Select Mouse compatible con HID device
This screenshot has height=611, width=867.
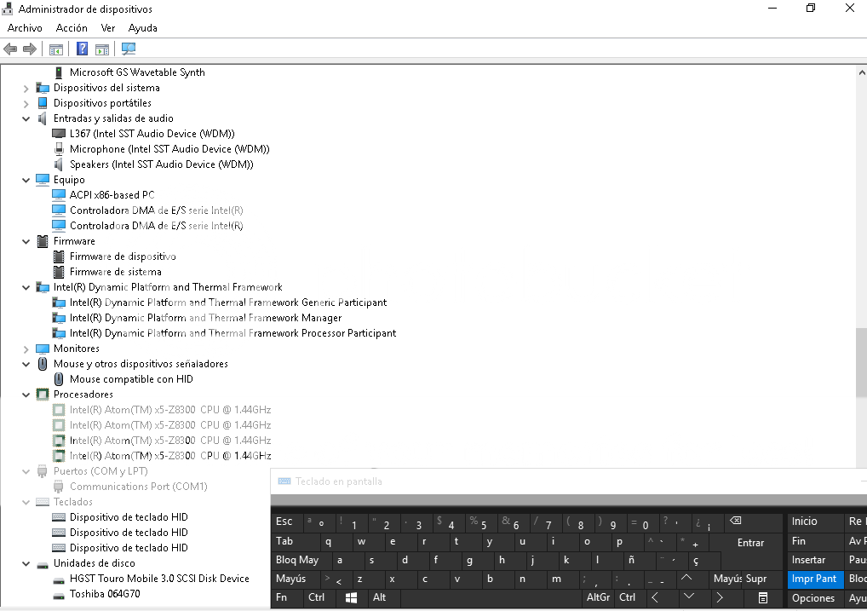pyautogui.click(x=131, y=379)
